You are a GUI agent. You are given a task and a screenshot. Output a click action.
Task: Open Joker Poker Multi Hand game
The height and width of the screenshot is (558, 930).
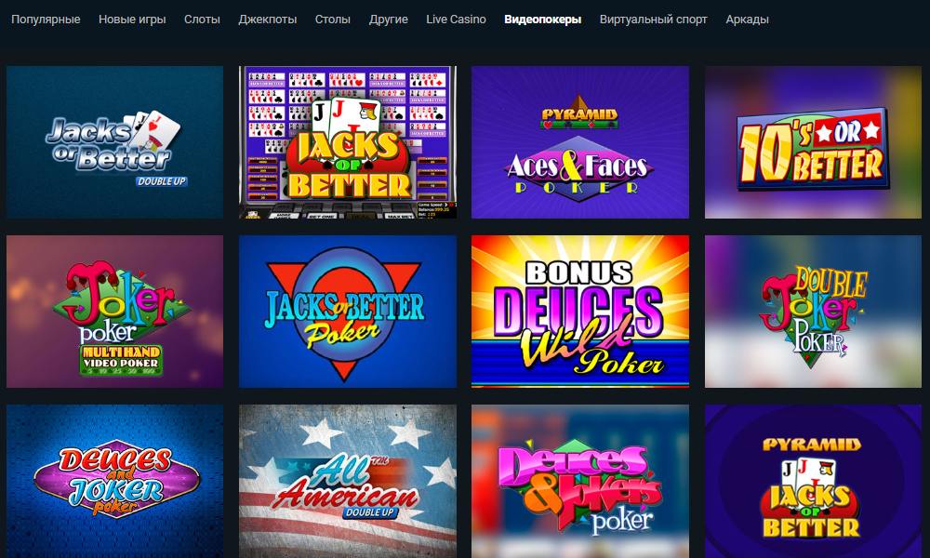(x=114, y=312)
